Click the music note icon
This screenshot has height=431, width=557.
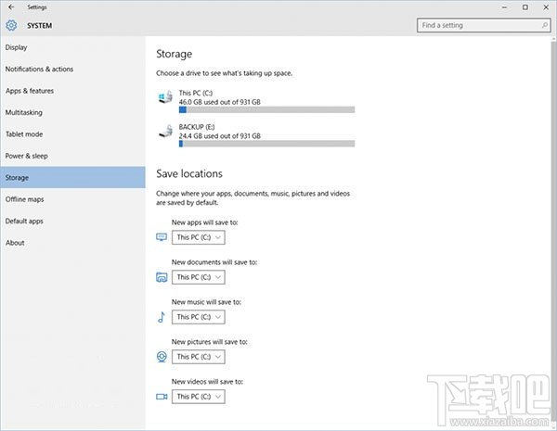pyautogui.click(x=162, y=317)
